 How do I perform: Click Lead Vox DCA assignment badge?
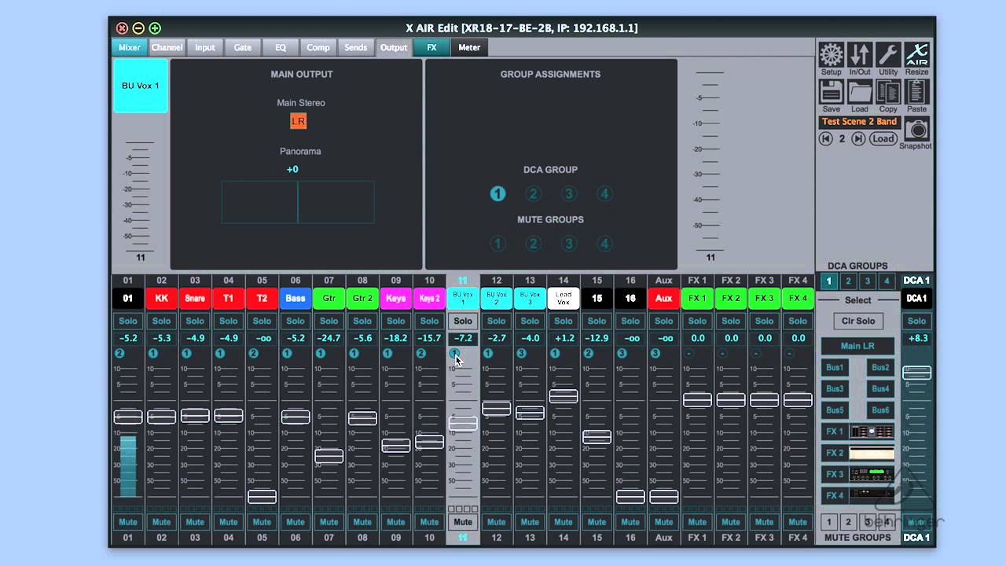click(555, 354)
